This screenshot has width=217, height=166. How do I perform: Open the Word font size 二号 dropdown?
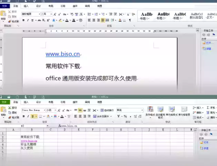pyautogui.click(x=51, y=14)
